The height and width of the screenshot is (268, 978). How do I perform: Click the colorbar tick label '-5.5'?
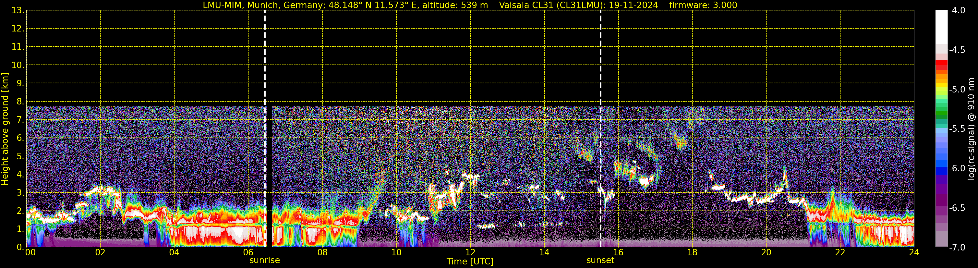957,129
